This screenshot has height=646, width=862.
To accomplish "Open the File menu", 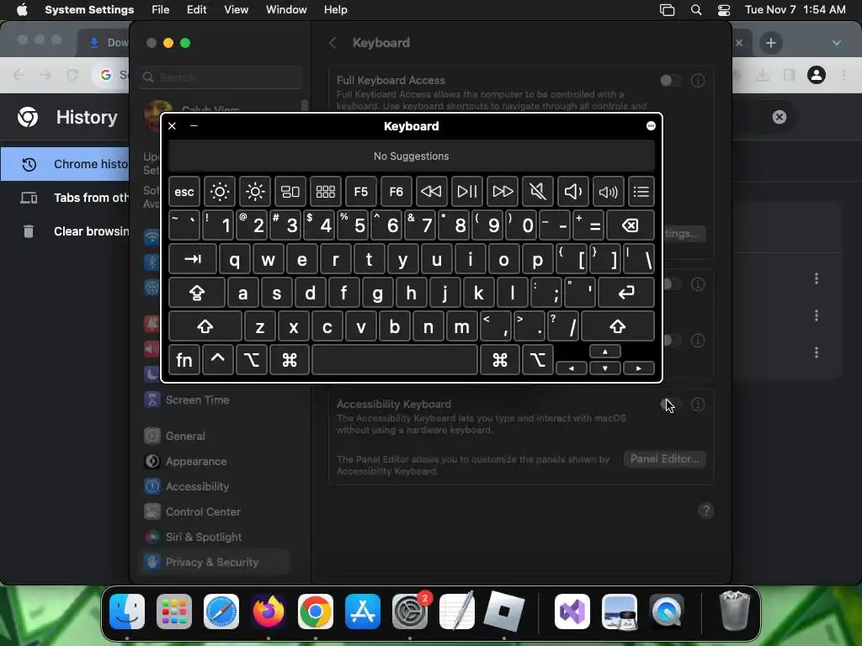I will pos(161,10).
